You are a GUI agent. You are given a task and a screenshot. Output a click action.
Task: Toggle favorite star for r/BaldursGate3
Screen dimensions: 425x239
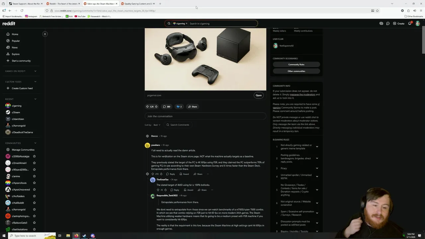(34, 223)
